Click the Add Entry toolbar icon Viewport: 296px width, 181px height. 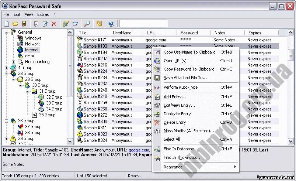point(36,24)
